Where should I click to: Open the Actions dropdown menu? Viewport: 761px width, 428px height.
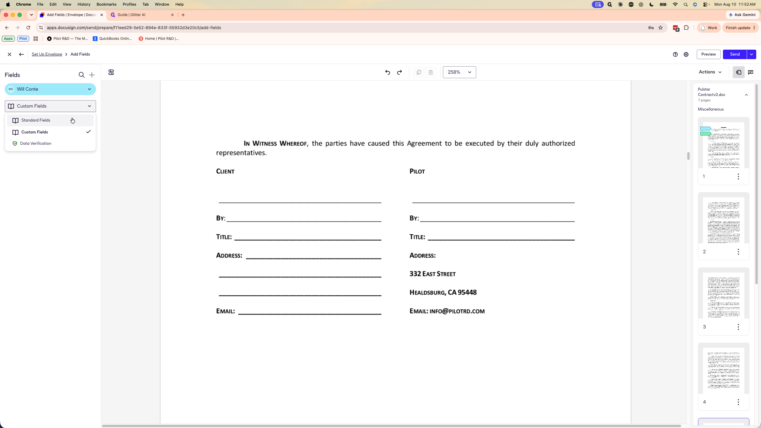click(x=710, y=72)
